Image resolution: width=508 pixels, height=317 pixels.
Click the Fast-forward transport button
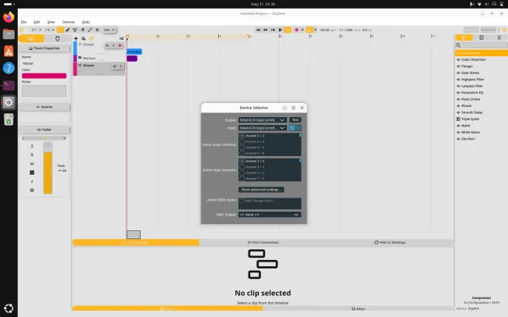coord(266,30)
